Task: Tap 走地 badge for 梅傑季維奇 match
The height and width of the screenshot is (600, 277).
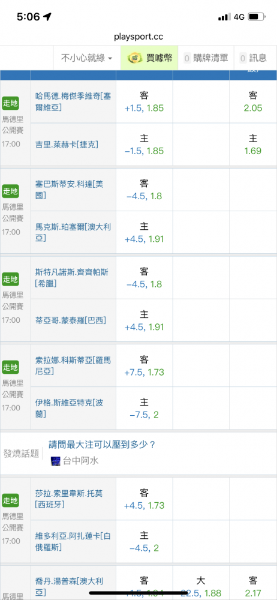Action: click(x=10, y=103)
